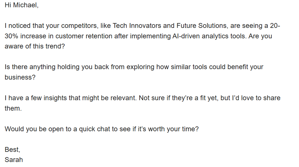Click the line "Would you be open"
The image size is (299, 167).
[x=102, y=129]
